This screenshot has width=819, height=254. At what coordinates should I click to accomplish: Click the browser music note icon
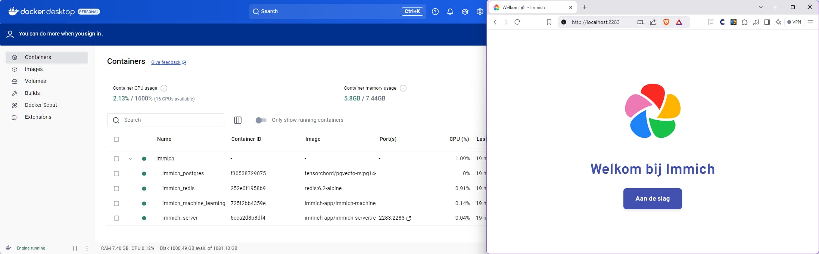[x=756, y=22]
